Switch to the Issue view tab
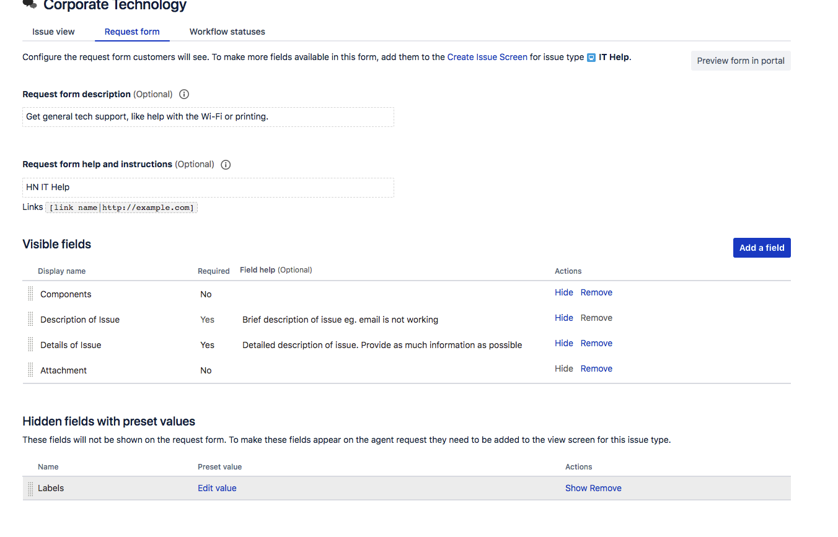The height and width of the screenshot is (537, 838). (x=53, y=32)
